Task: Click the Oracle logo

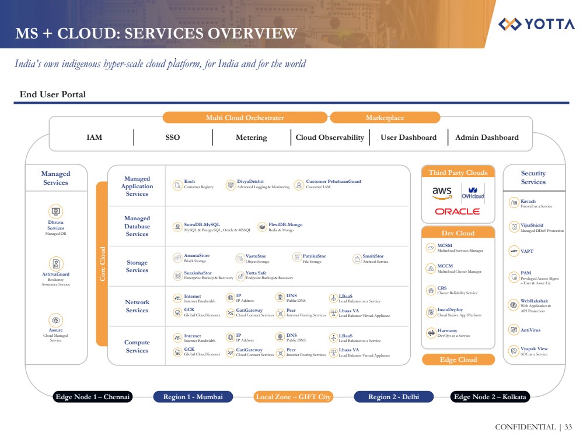Action: pos(458,212)
